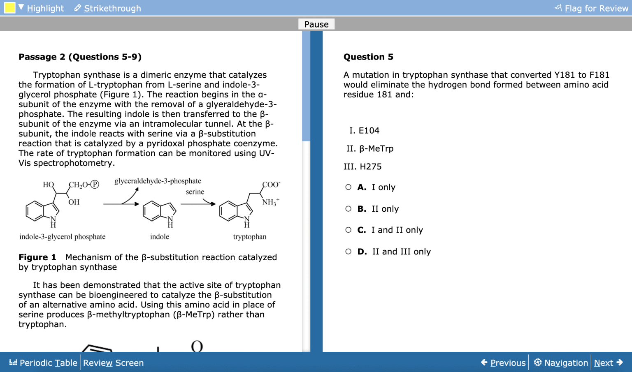Click the Periodic Table chart icon
Image resolution: width=632 pixels, height=372 pixels.
click(13, 363)
